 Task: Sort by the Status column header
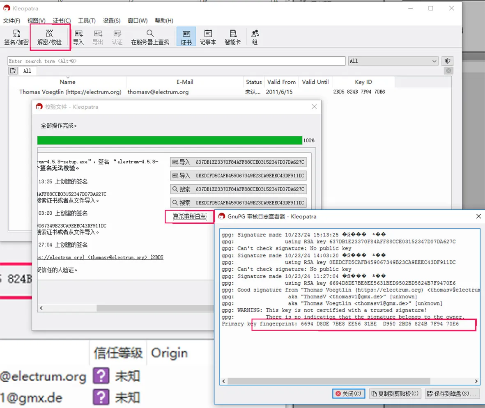pyautogui.click(x=254, y=82)
